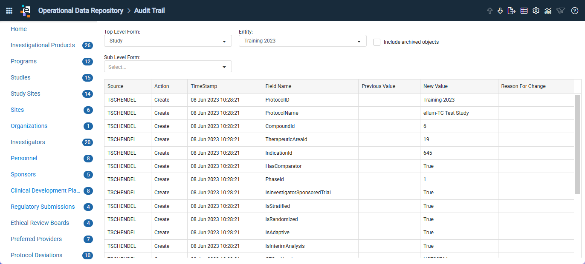
Task: Open Personnel link
Action: coord(24,158)
